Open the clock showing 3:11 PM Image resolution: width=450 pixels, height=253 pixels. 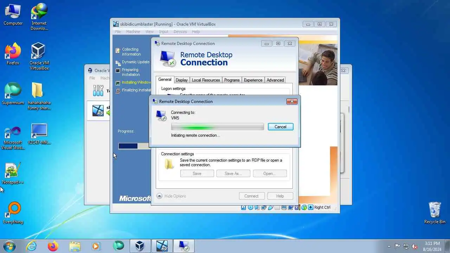[432, 246]
